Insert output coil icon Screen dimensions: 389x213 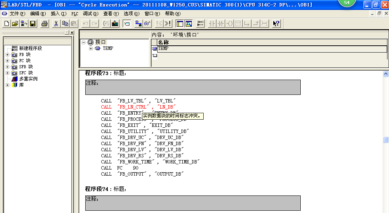tap(230, 24)
